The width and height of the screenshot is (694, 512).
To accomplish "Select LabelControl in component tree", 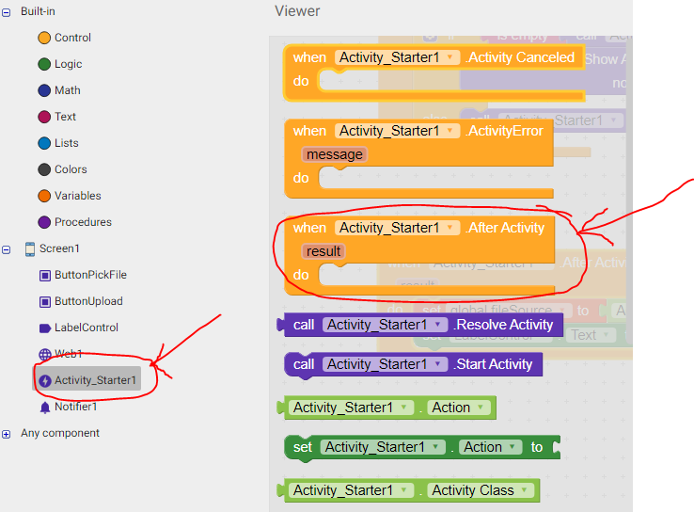I will click(x=87, y=328).
